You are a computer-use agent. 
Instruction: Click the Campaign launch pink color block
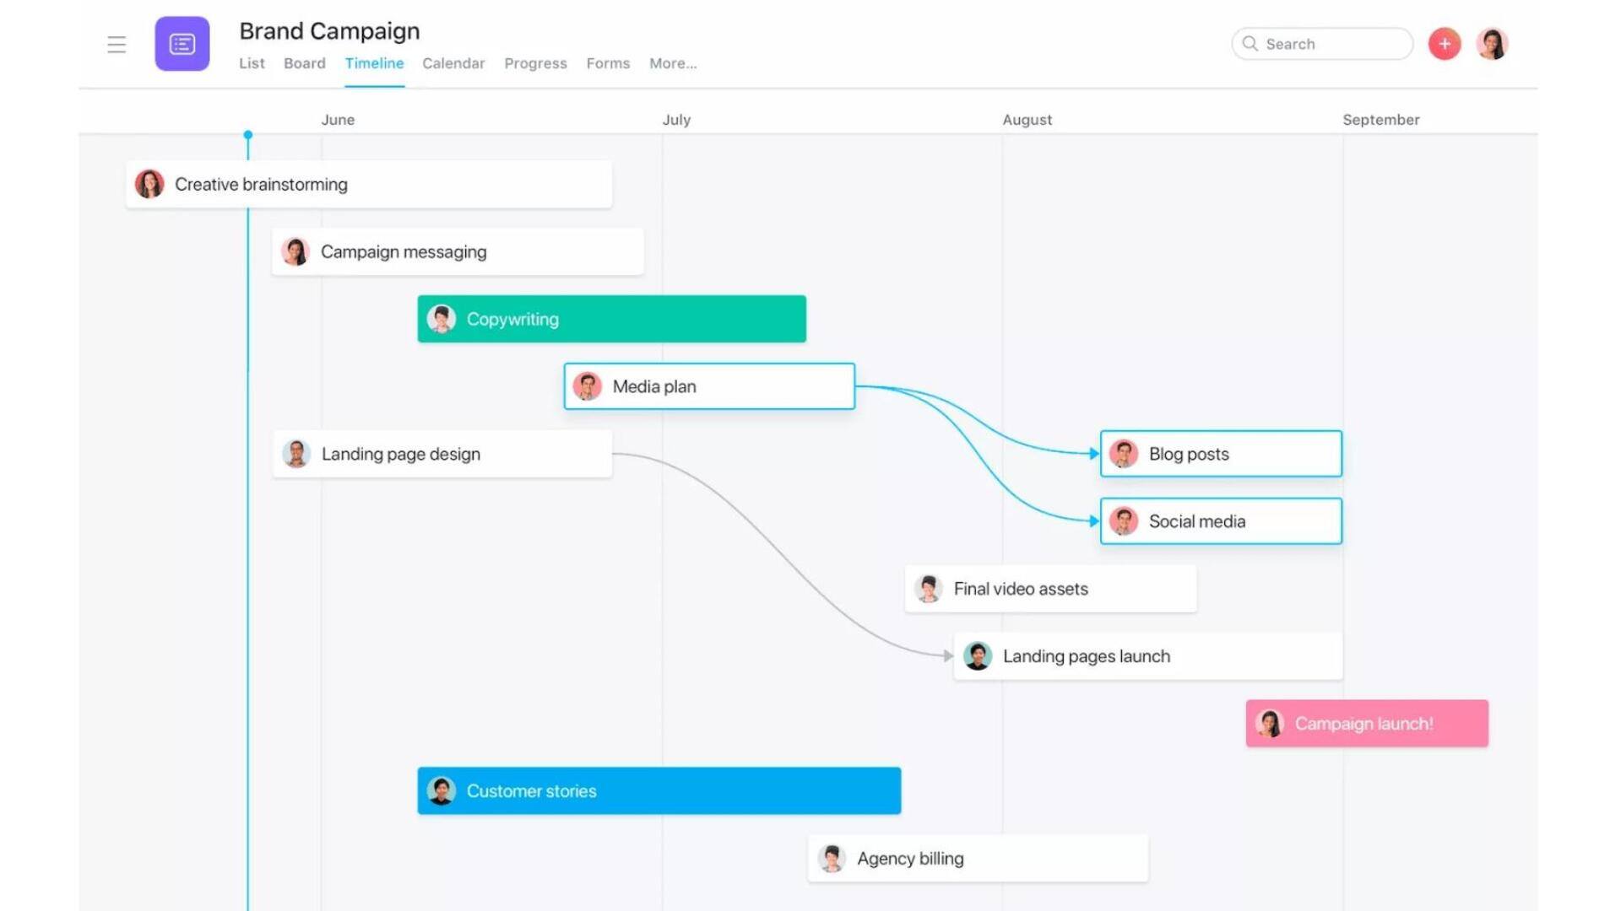pos(1366,723)
